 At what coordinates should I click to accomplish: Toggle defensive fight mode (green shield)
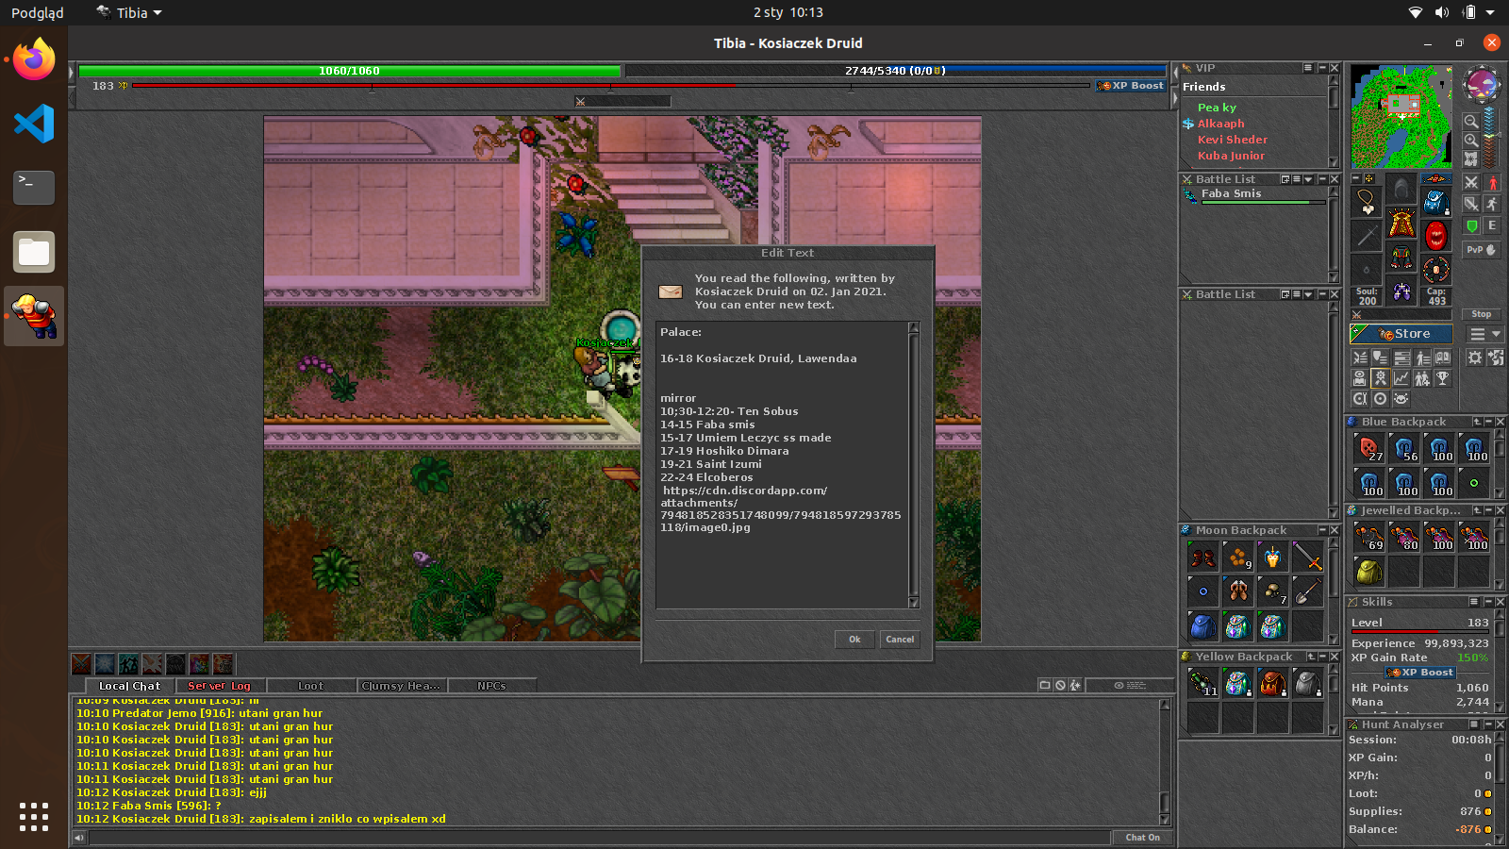1471,225
